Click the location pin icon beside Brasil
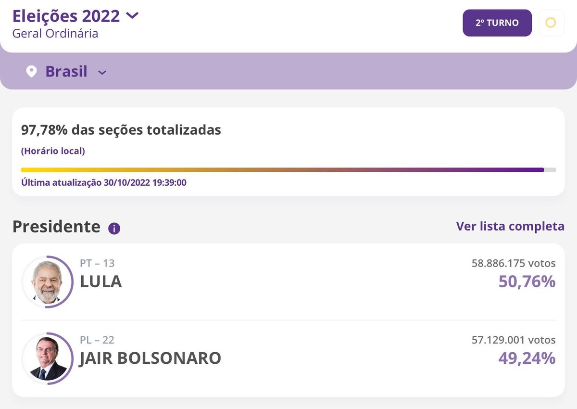The width and height of the screenshot is (577, 409). (x=31, y=72)
